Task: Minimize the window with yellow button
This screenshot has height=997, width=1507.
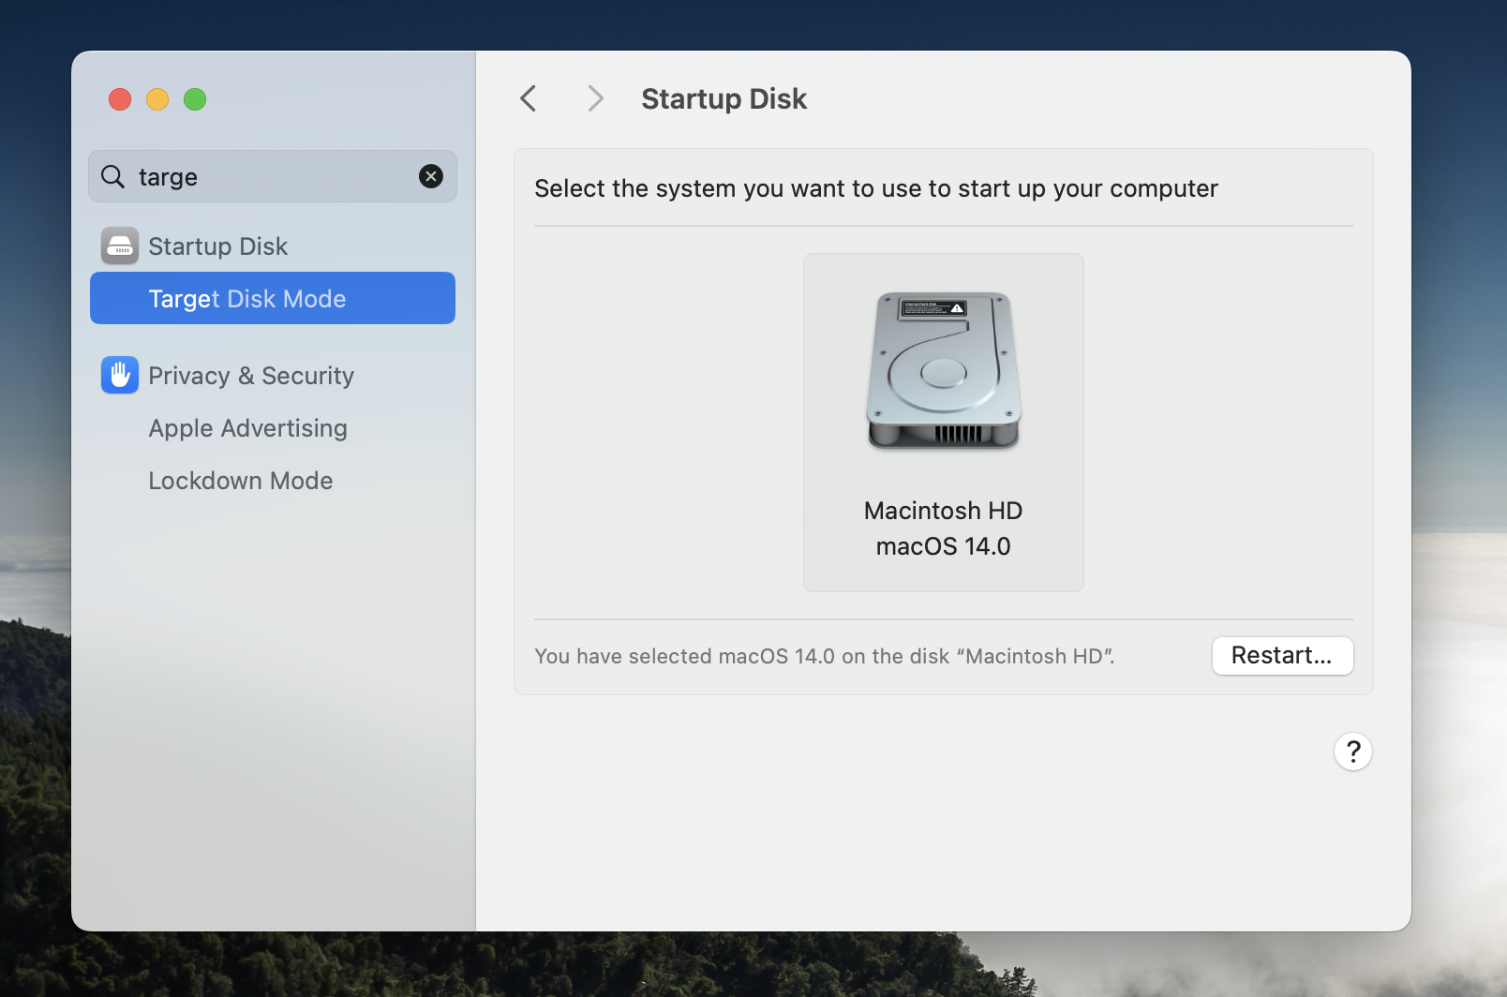Action: click(157, 99)
